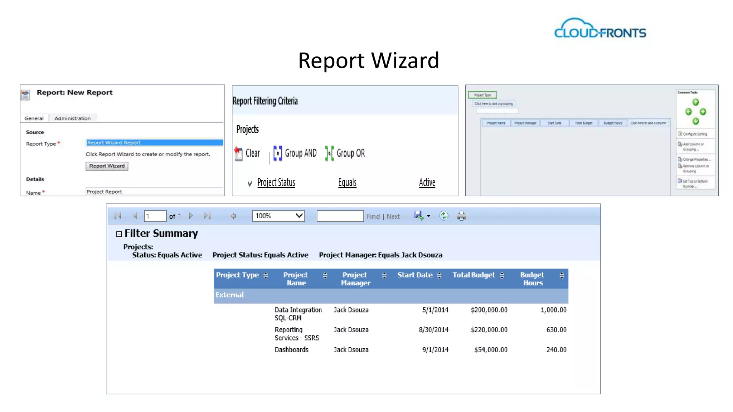The height and width of the screenshot is (412, 733).
Task: Click the move left green arrow
Action: point(688,112)
